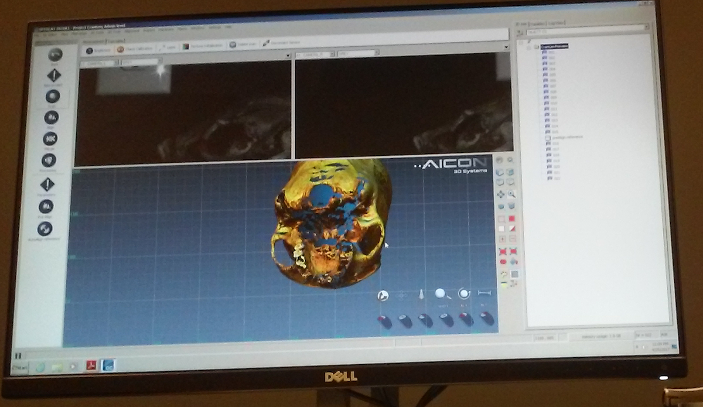Click the top-right blue cube view icon

pyautogui.click(x=511, y=172)
